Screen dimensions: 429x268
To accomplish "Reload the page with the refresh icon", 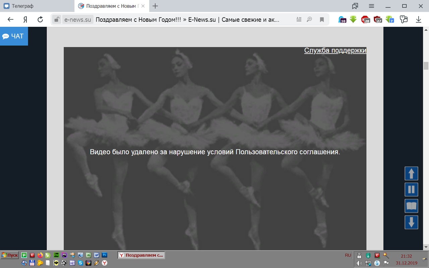I will (x=40, y=19).
